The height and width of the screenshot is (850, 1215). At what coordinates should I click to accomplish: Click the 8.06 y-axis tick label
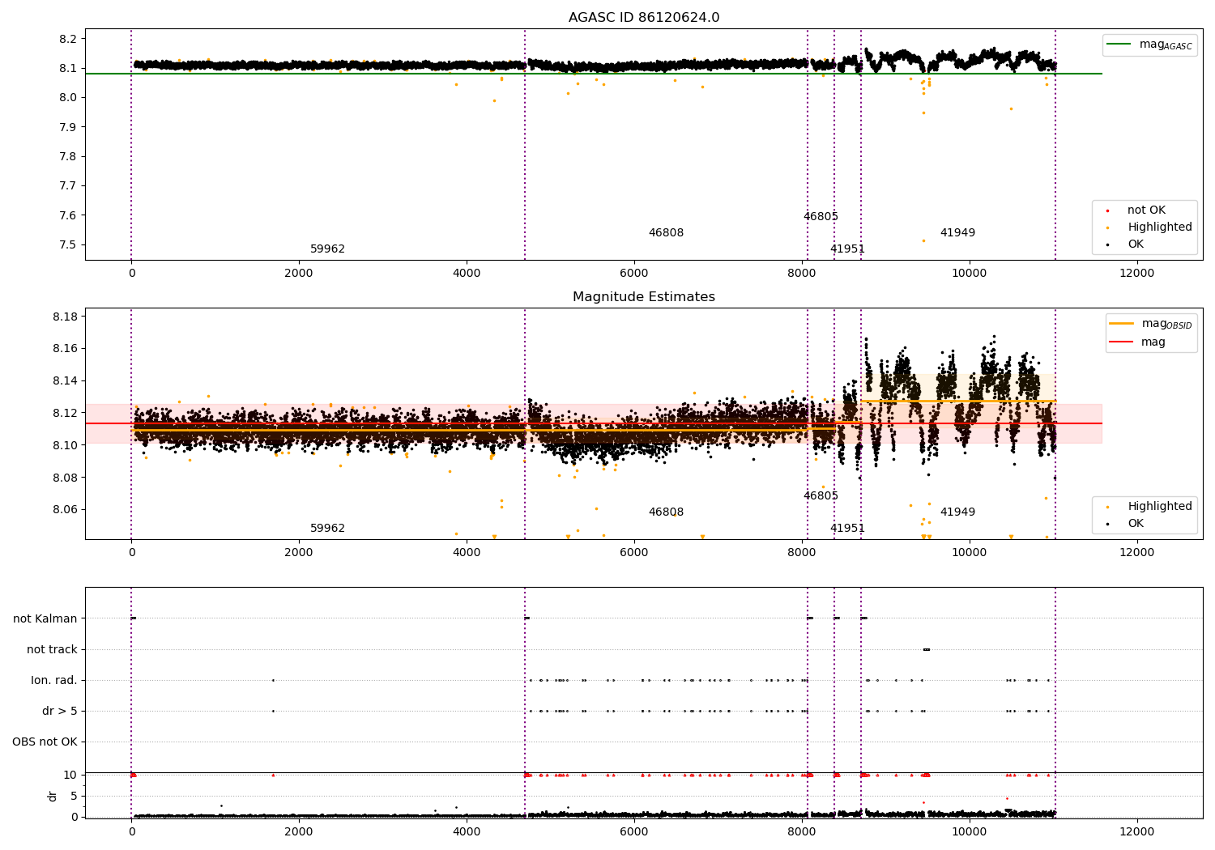[65, 510]
